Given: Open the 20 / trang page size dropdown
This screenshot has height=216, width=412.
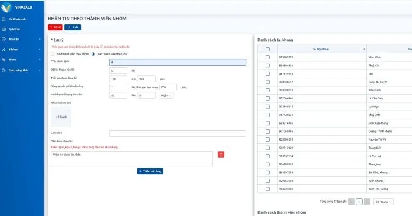Looking at the screenshot, I should (x=383, y=202).
